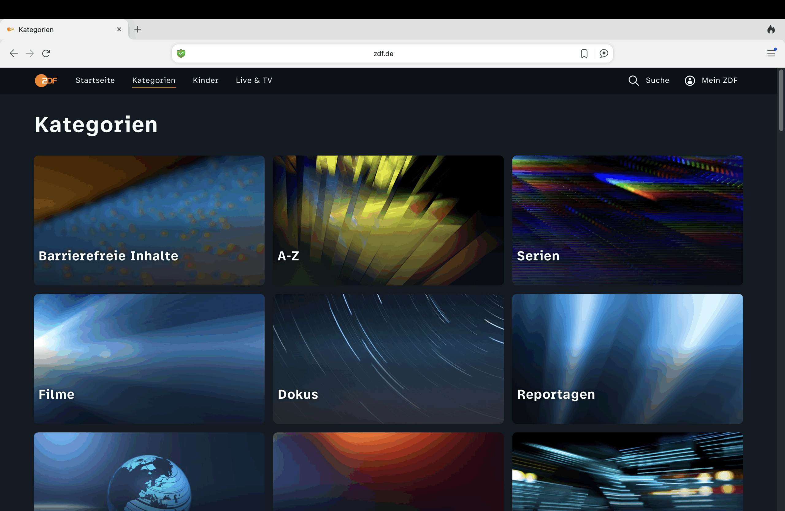Close the Kategorien browser tab
The image size is (785, 511).
[119, 30]
